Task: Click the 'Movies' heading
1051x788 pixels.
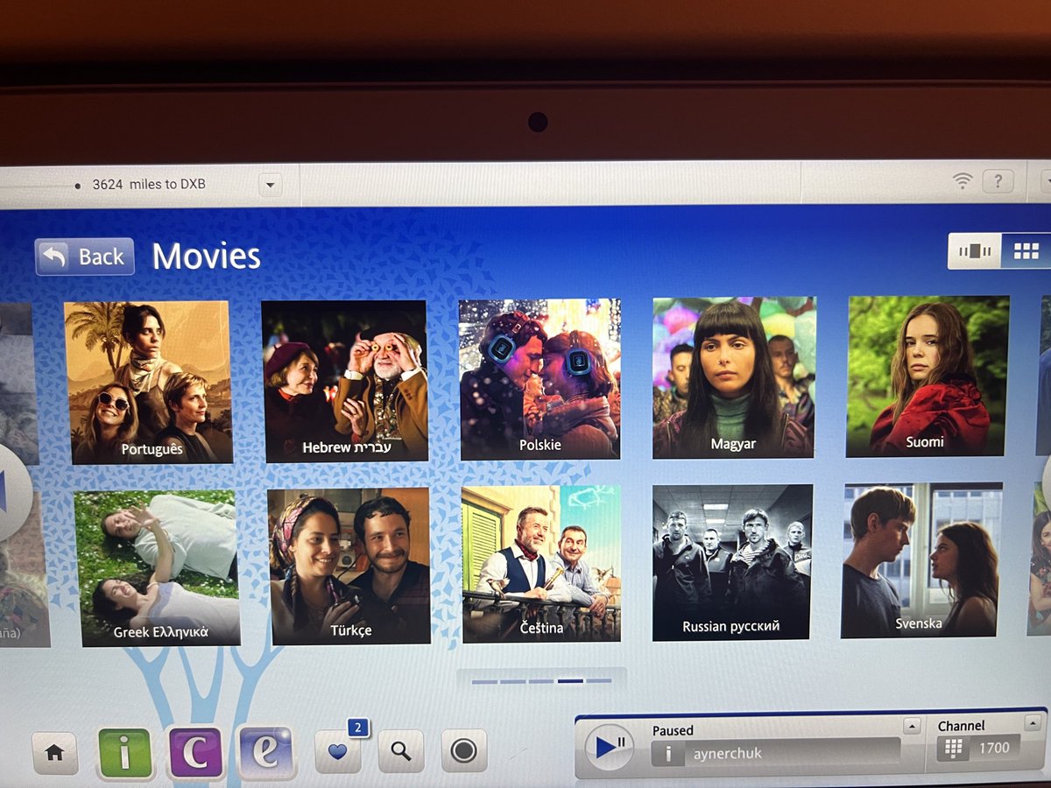Action: click(207, 256)
